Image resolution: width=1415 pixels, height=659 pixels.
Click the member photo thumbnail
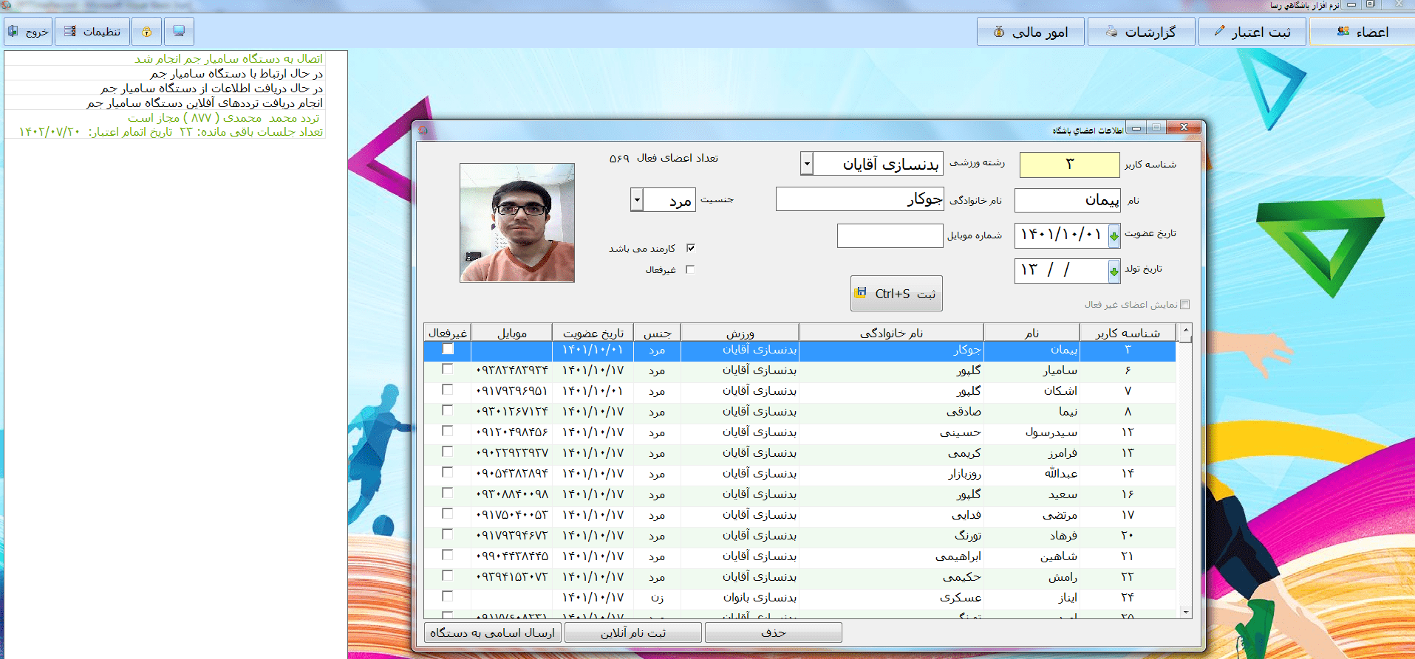(x=517, y=223)
